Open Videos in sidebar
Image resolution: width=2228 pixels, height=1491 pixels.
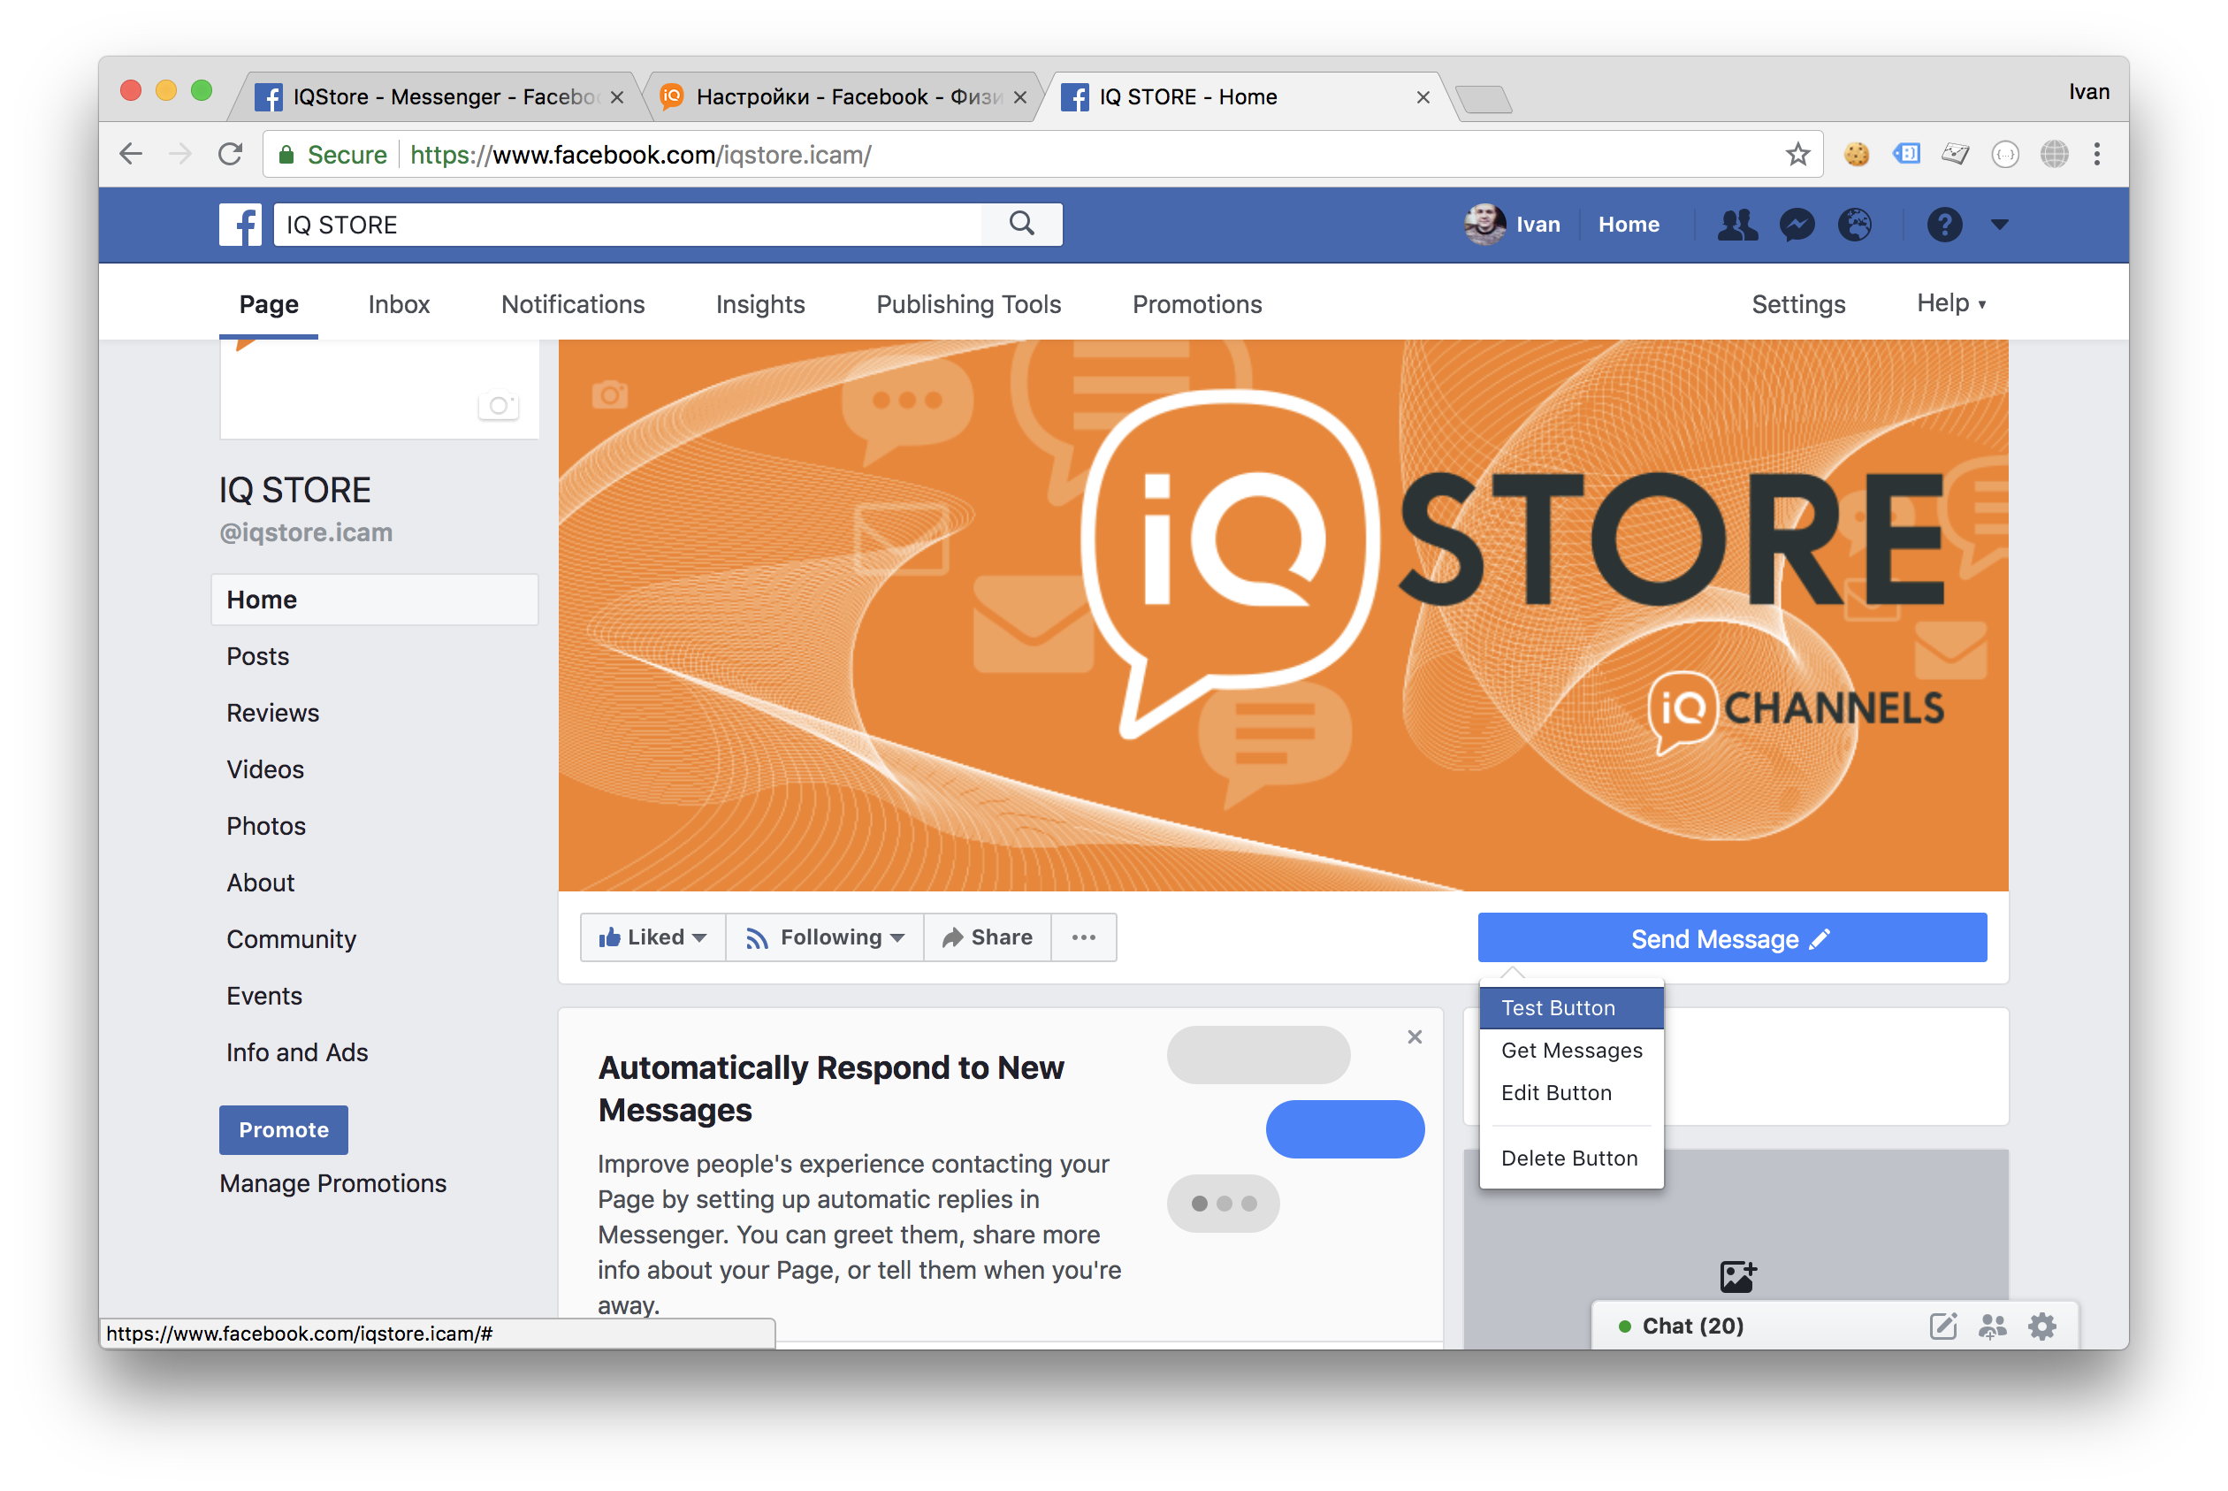coord(265,769)
